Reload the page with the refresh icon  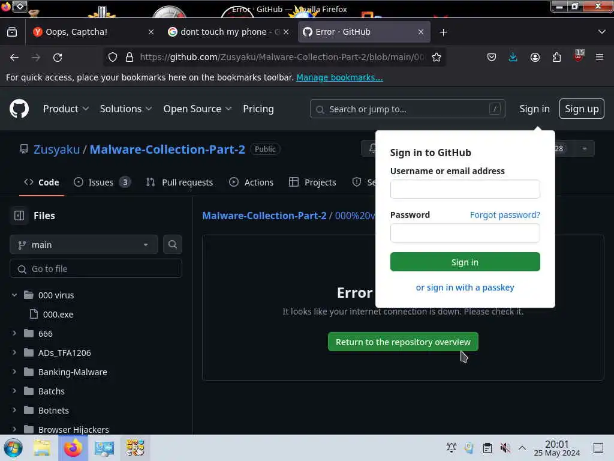coord(58,57)
